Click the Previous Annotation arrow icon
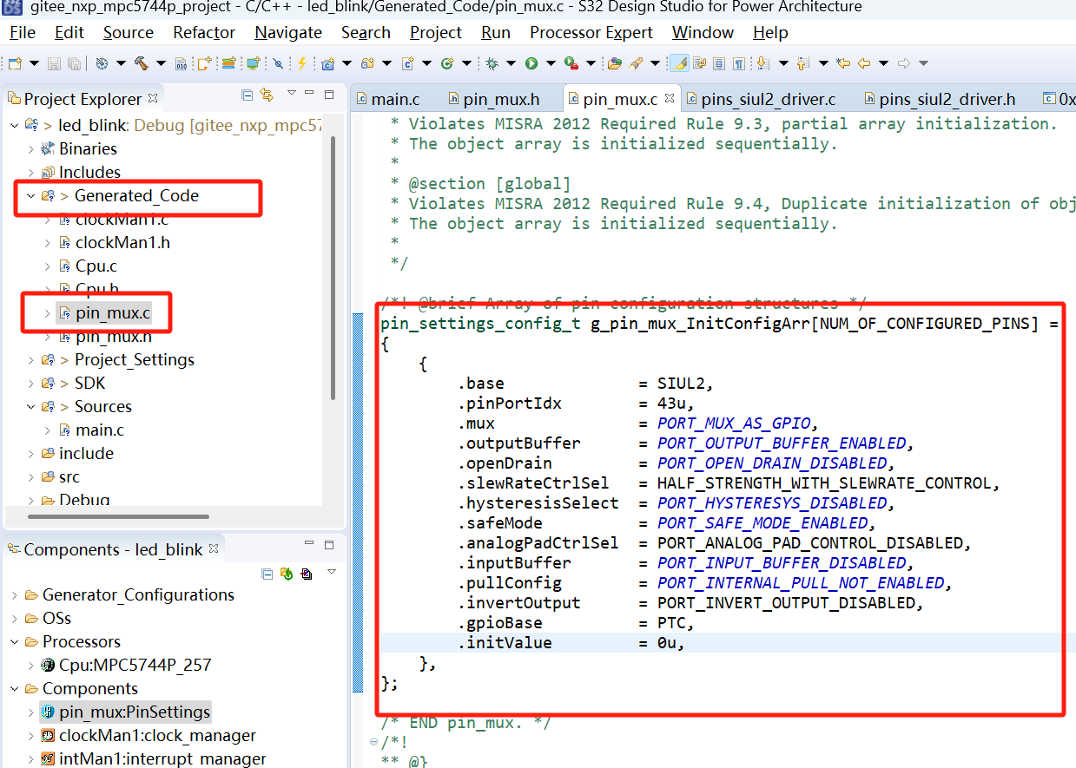This screenshot has width=1076, height=768. coord(802,63)
